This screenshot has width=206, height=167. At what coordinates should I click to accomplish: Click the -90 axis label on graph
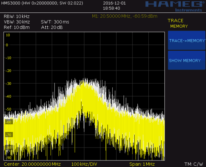9,157
